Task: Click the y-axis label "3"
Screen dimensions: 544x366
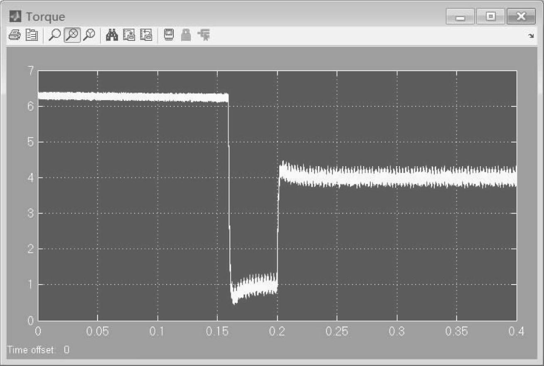Action: 30,214
